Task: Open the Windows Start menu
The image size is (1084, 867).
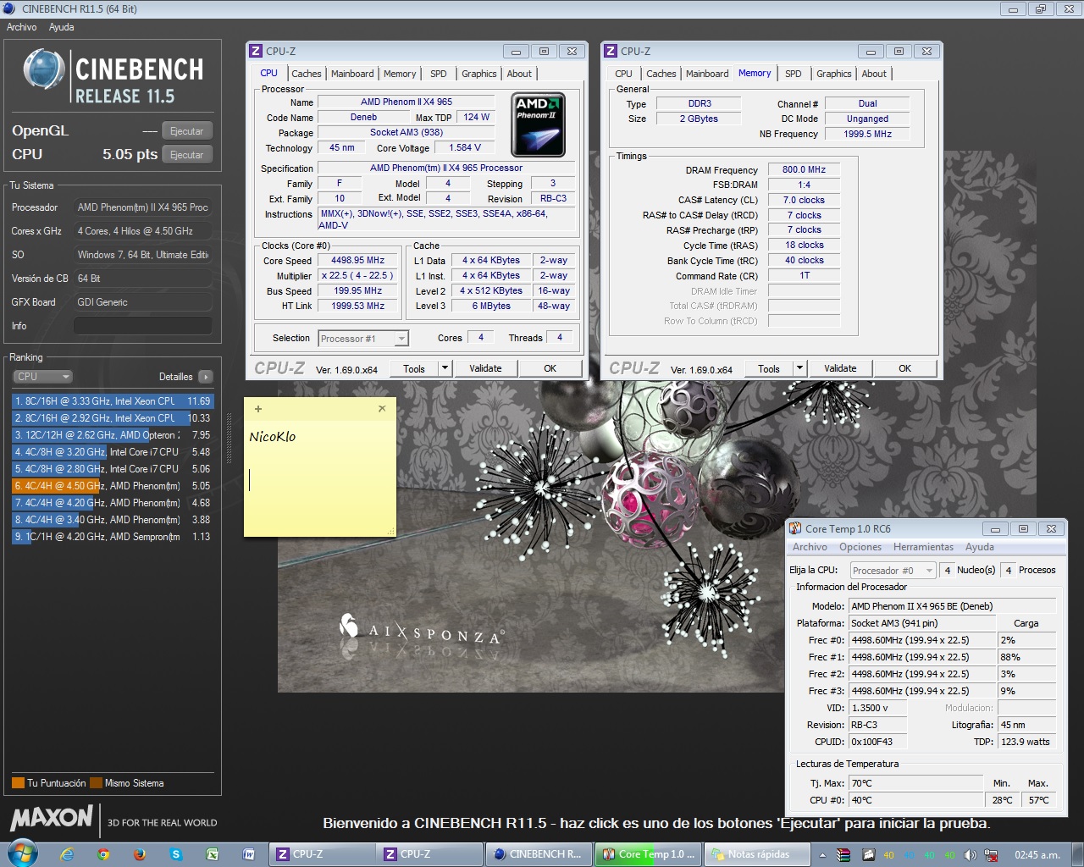Action: click(21, 853)
